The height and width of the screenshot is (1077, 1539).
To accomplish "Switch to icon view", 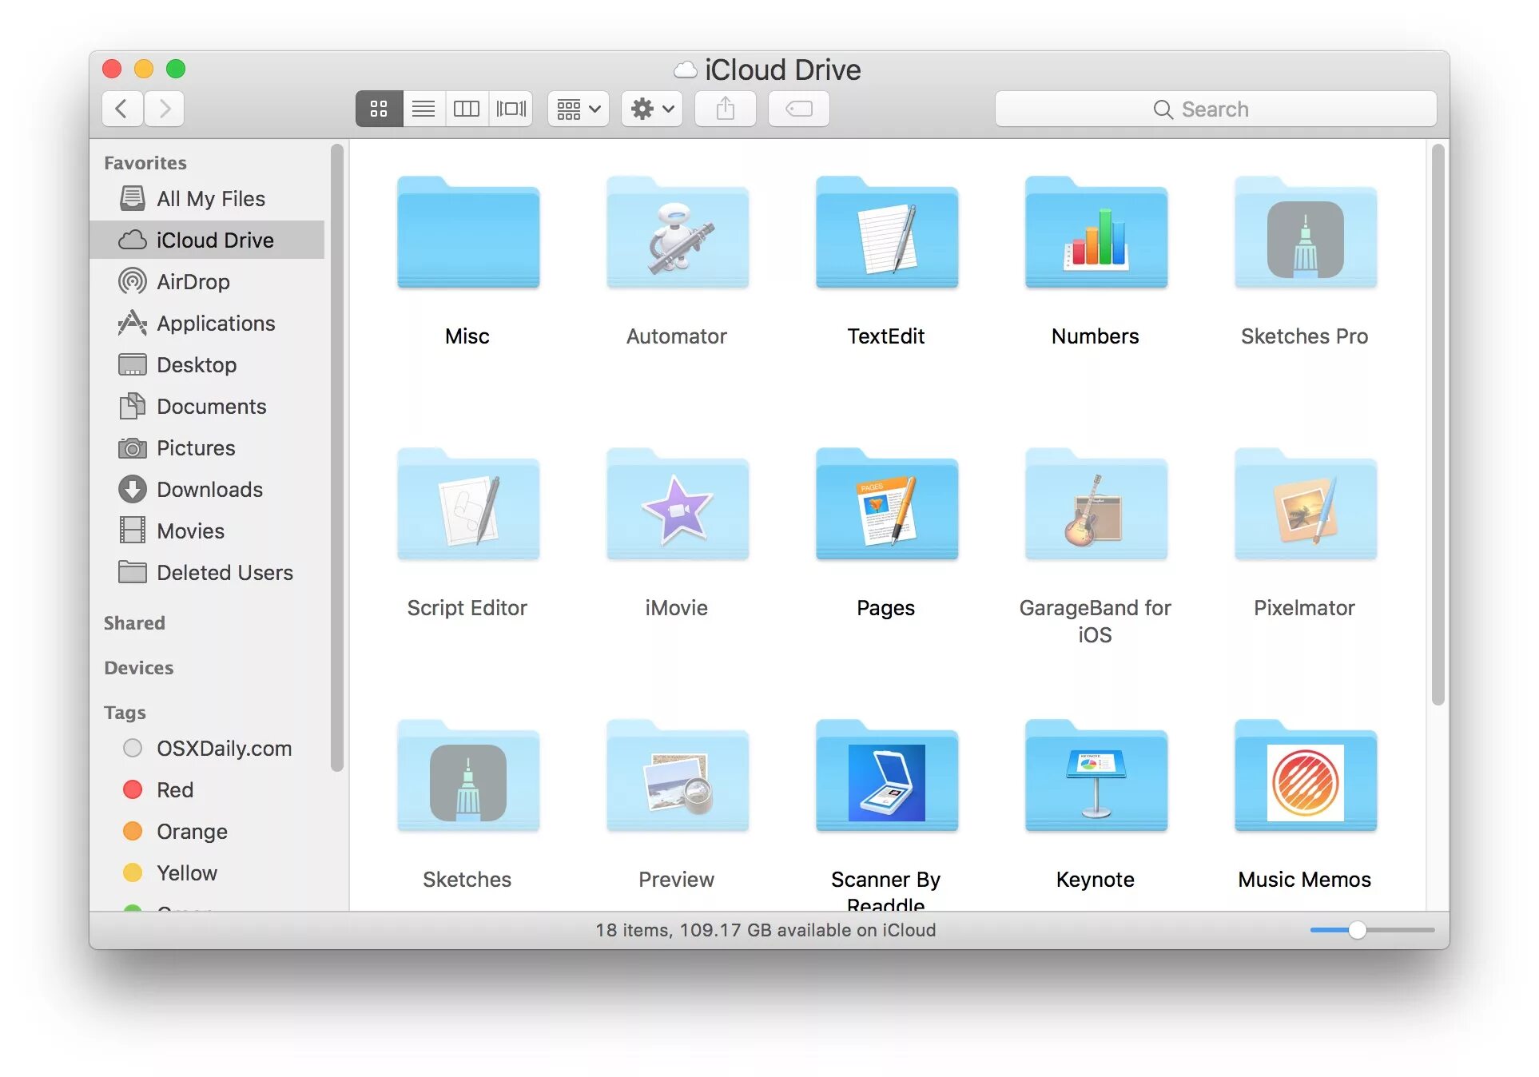I will (x=379, y=109).
